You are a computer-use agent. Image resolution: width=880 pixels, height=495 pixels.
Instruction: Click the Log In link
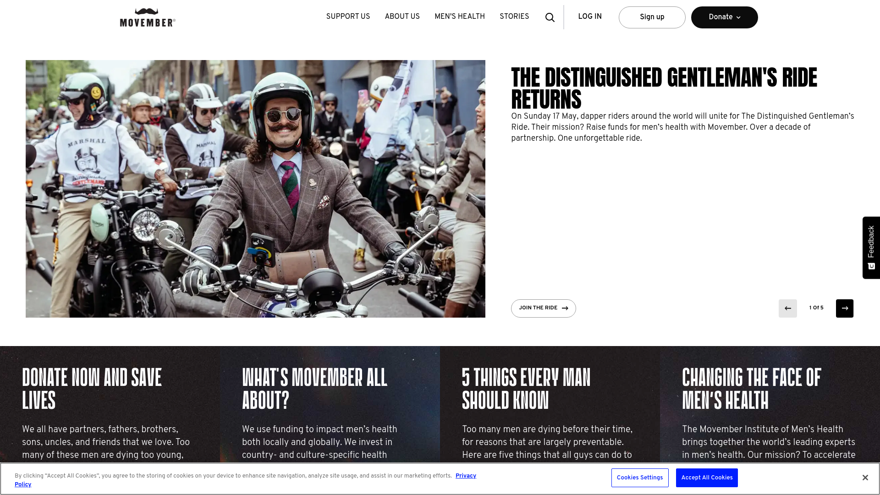[x=589, y=17]
